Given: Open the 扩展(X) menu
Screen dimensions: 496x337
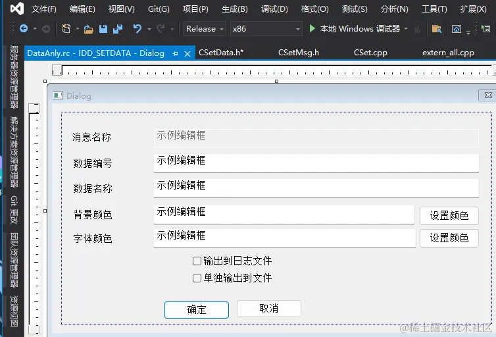Looking at the screenshot, I should [x=473, y=9].
